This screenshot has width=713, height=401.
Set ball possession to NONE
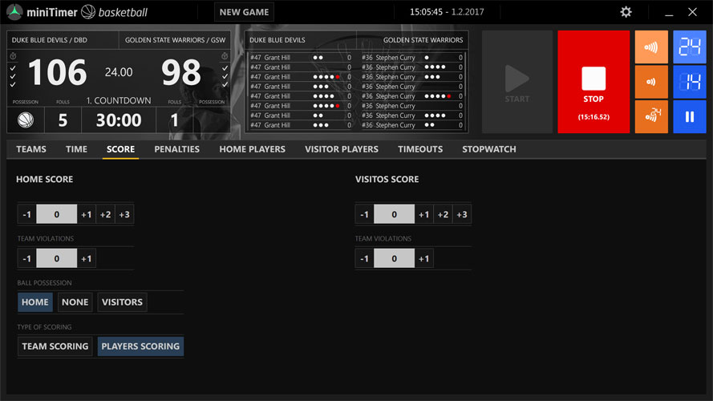tap(75, 302)
